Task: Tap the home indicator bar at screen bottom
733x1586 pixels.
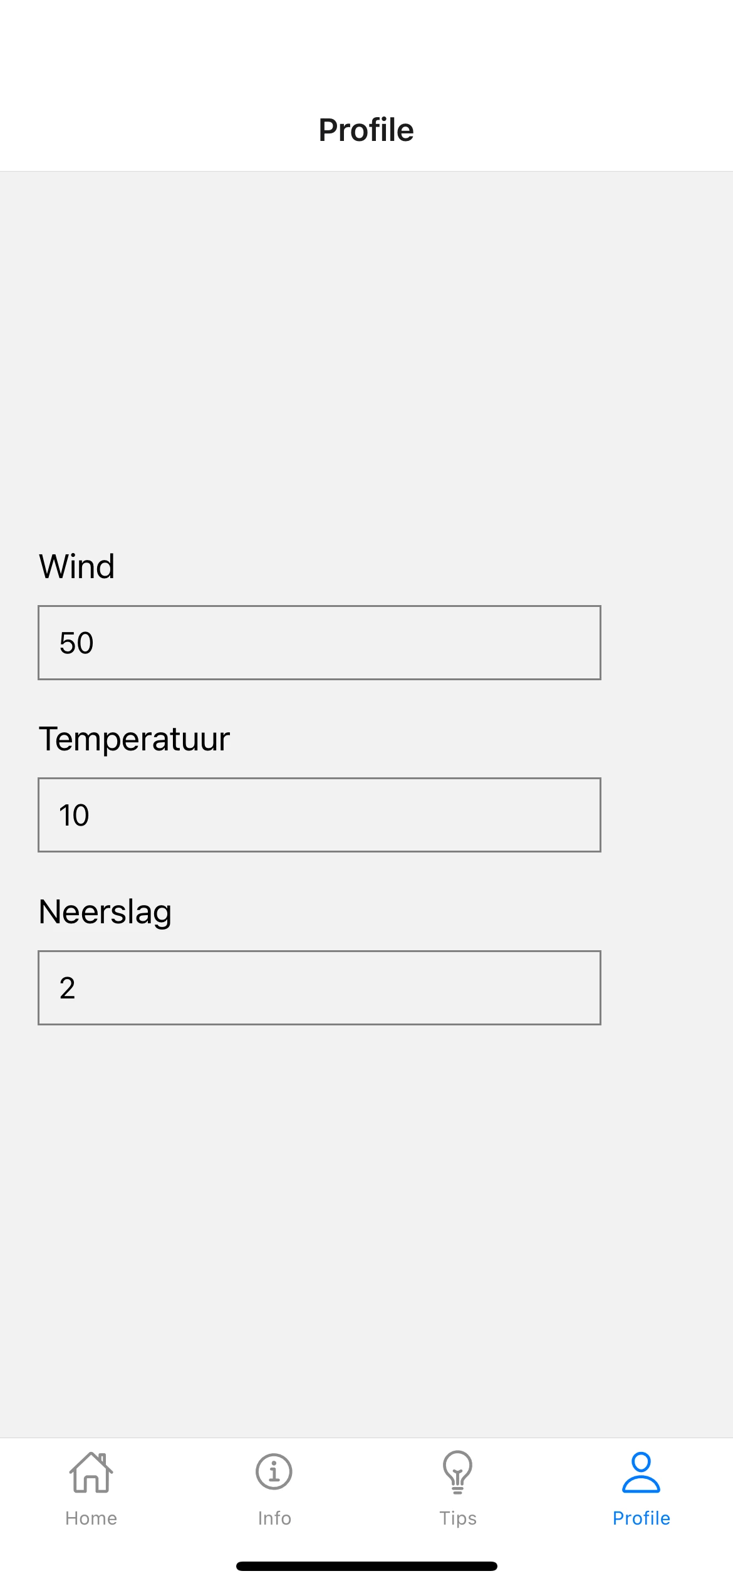Action: pyautogui.click(x=366, y=1558)
